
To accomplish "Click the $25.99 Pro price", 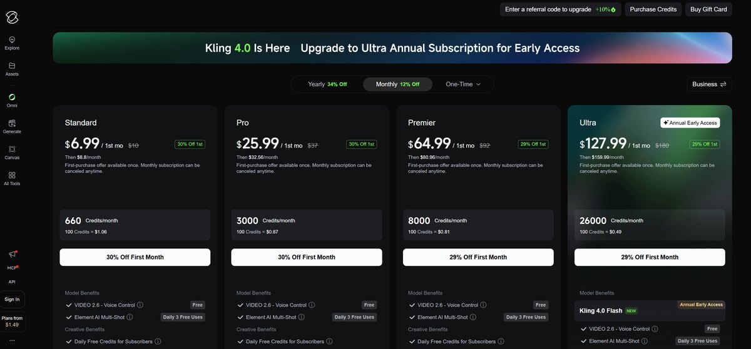I will tap(257, 144).
